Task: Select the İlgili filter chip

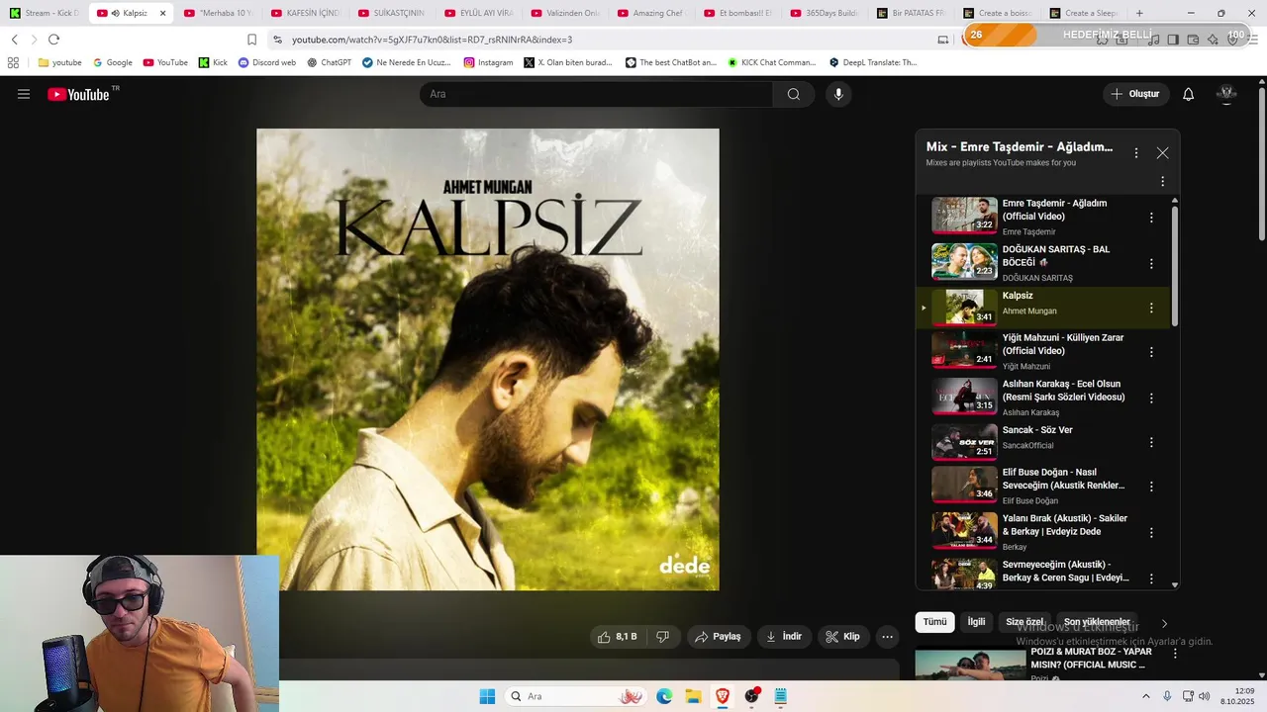Action: (x=977, y=622)
